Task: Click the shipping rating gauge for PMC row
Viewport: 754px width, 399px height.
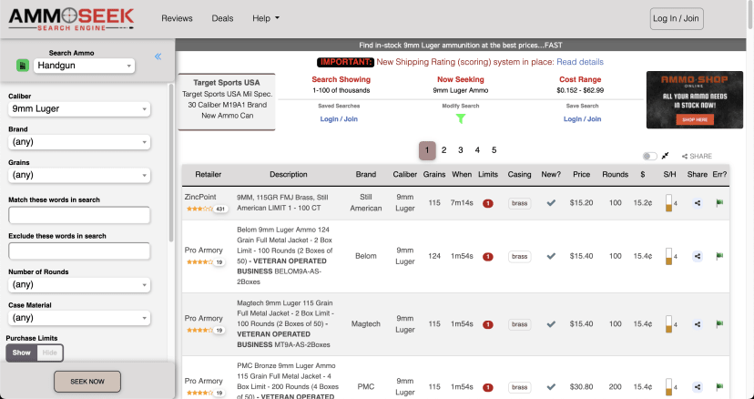Action: coord(669,387)
